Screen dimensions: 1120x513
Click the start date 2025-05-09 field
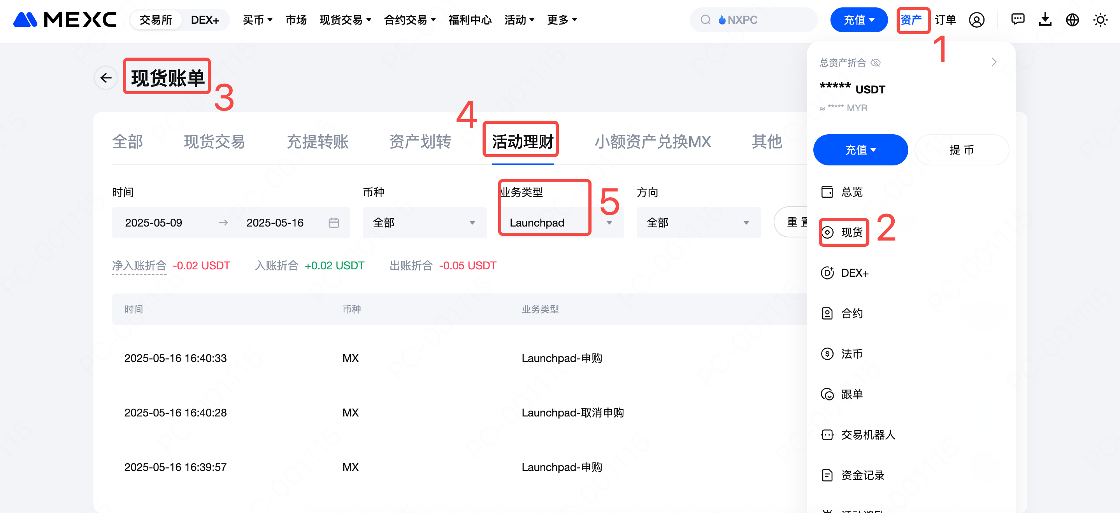point(153,223)
